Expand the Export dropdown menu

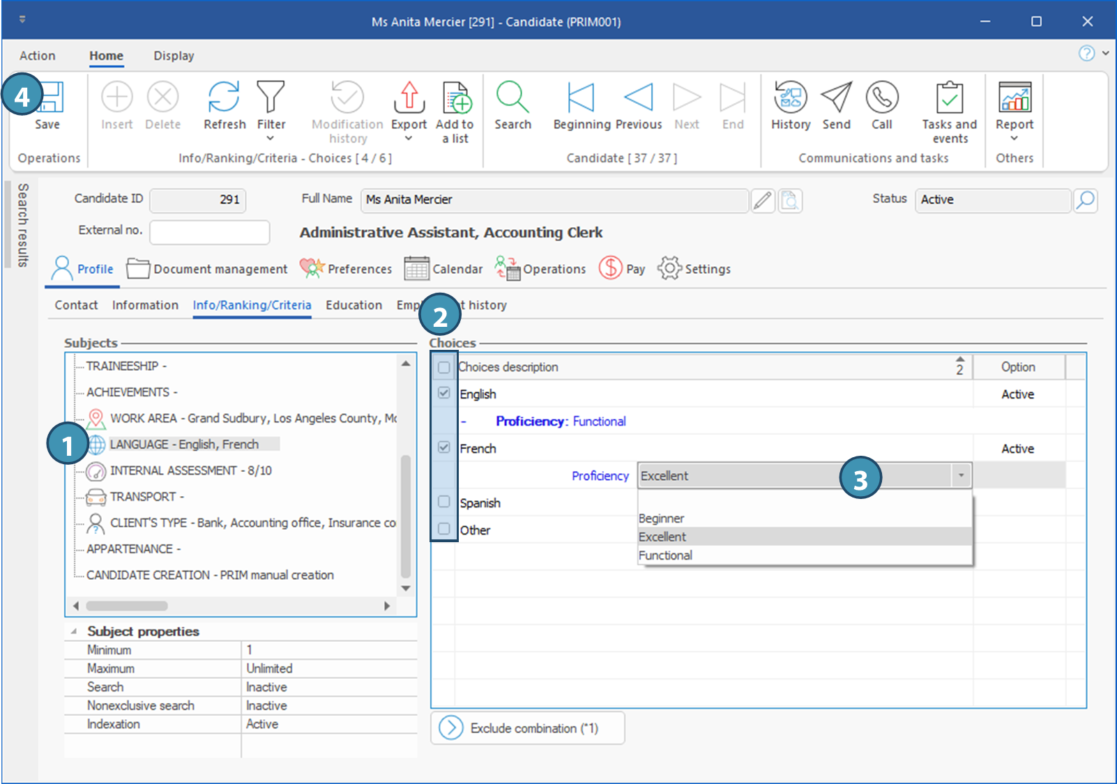point(409,139)
